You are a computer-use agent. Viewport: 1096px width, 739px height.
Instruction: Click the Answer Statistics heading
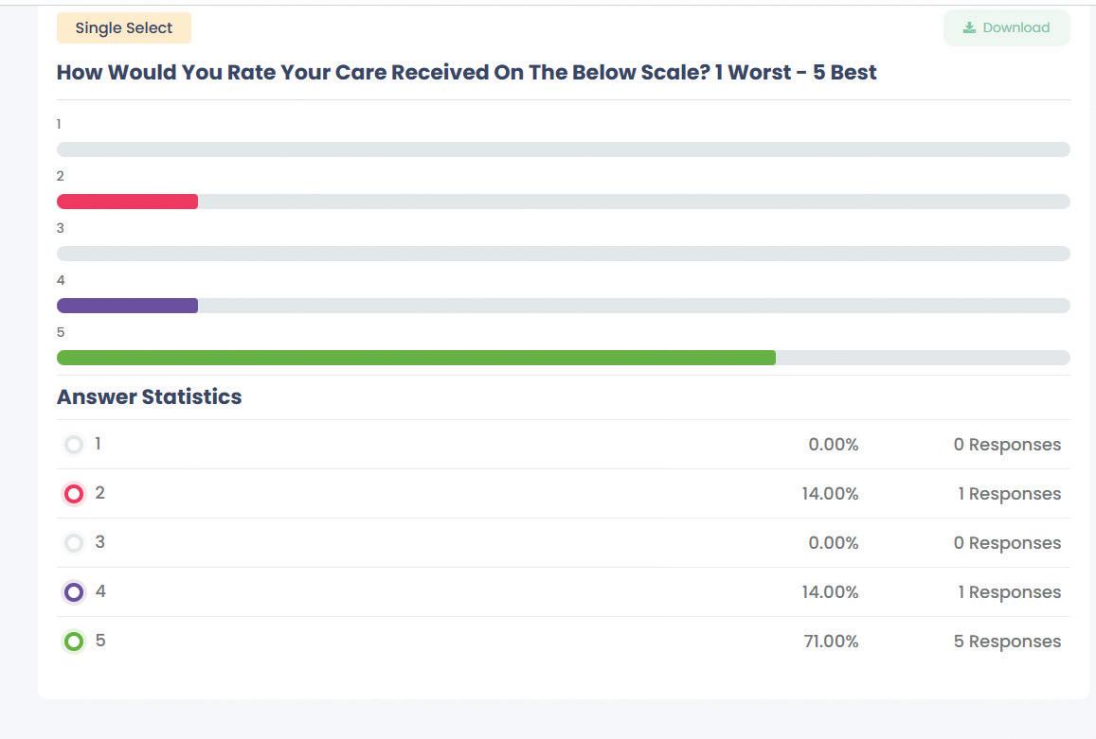tap(149, 397)
